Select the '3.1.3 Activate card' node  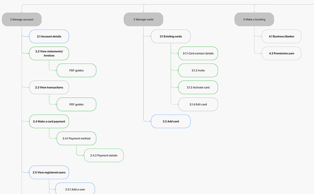[198, 87]
